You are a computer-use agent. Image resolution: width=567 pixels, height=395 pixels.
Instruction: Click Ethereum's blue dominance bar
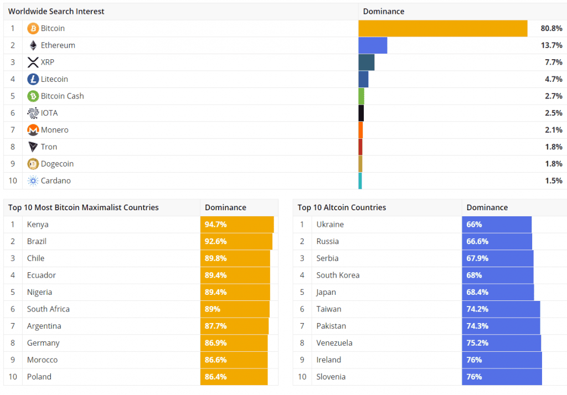point(373,45)
